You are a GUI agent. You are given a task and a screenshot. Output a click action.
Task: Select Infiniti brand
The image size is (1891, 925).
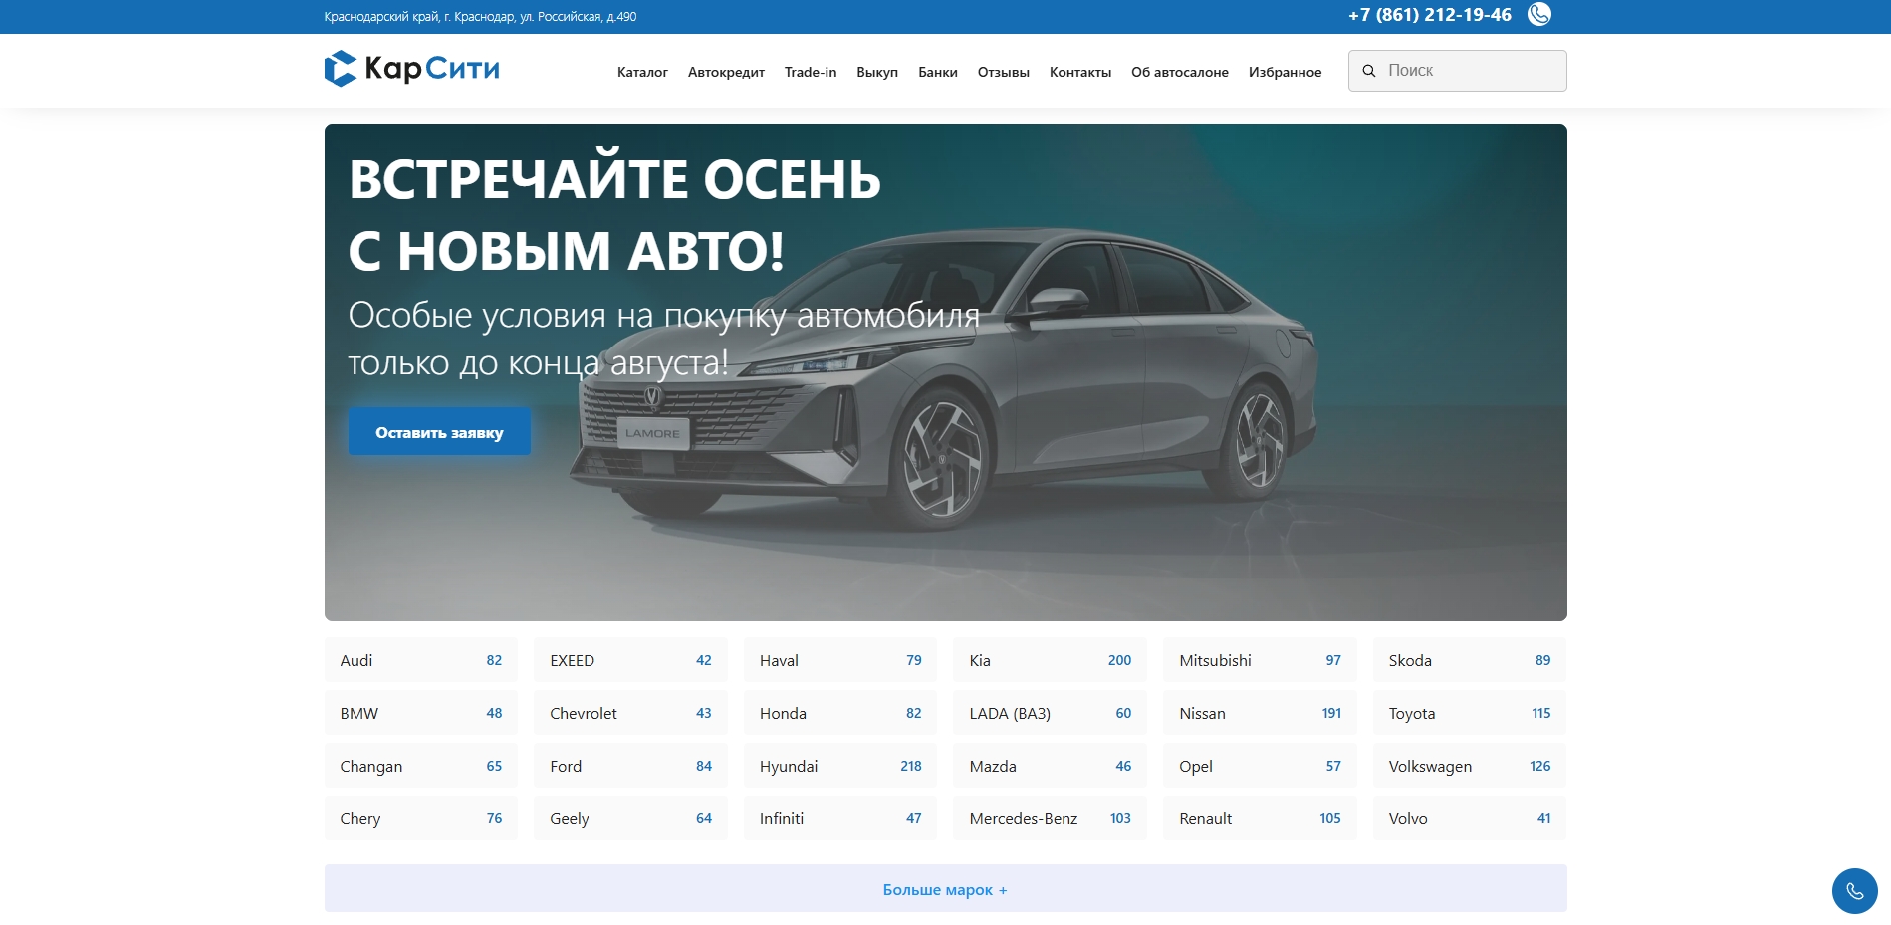[x=840, y=818]
